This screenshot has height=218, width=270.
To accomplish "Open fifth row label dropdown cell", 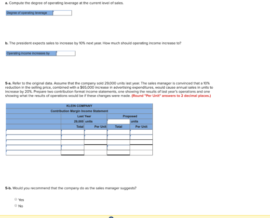I will click(x=33, y=152).
